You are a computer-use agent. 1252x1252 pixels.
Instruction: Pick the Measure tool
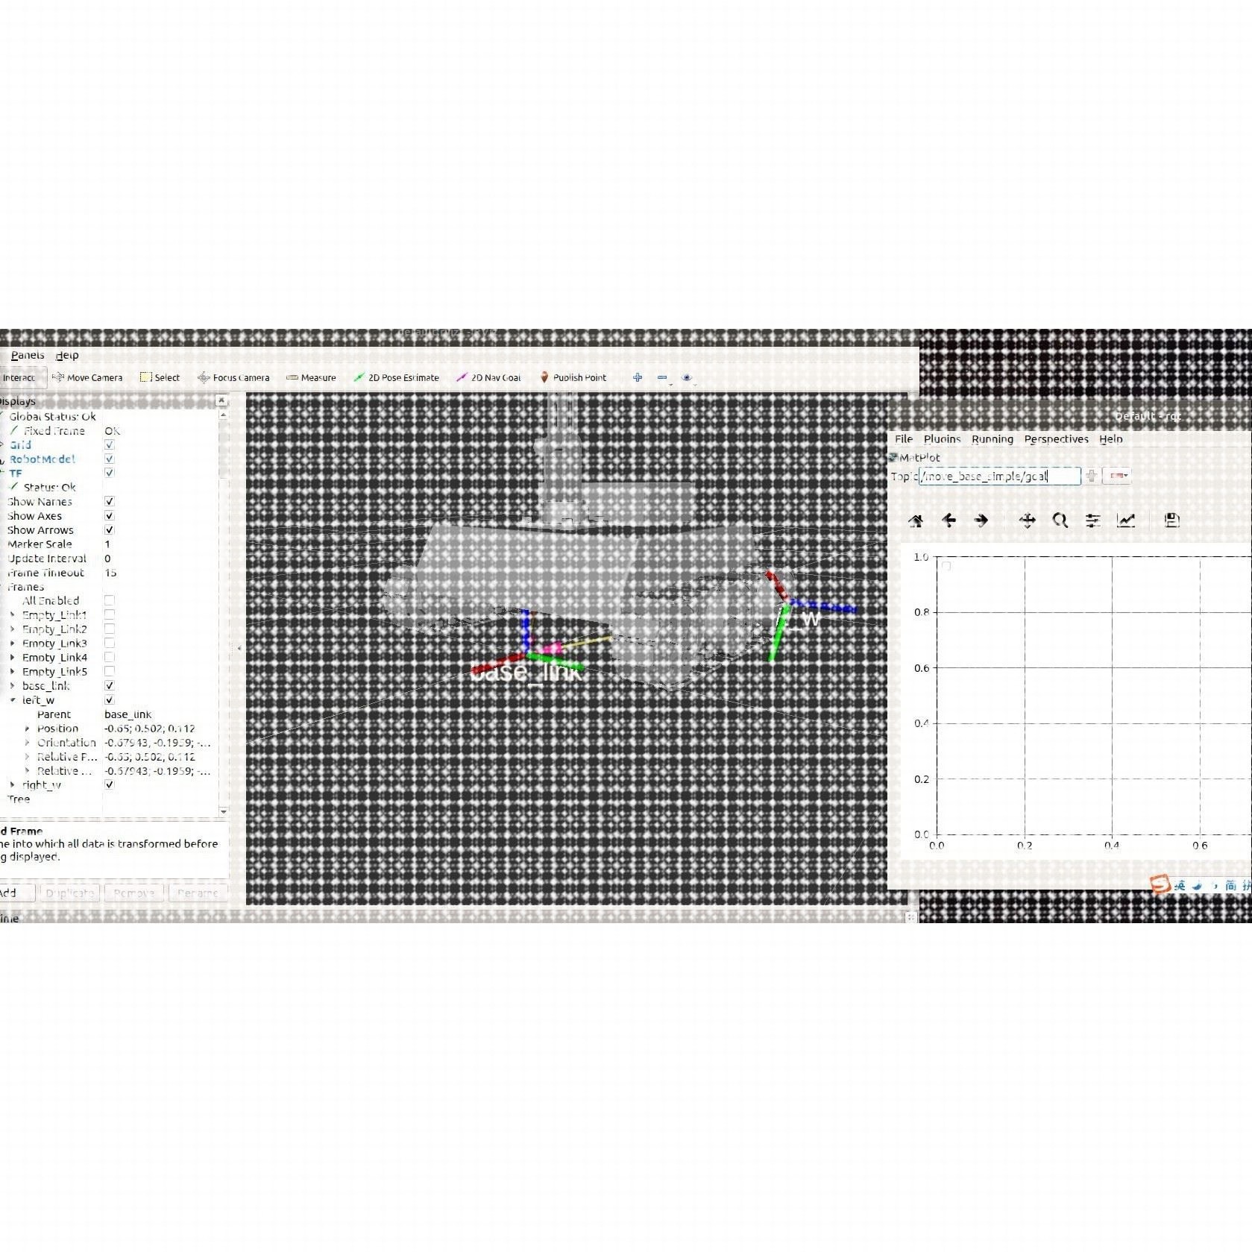(x=311, y=377)
